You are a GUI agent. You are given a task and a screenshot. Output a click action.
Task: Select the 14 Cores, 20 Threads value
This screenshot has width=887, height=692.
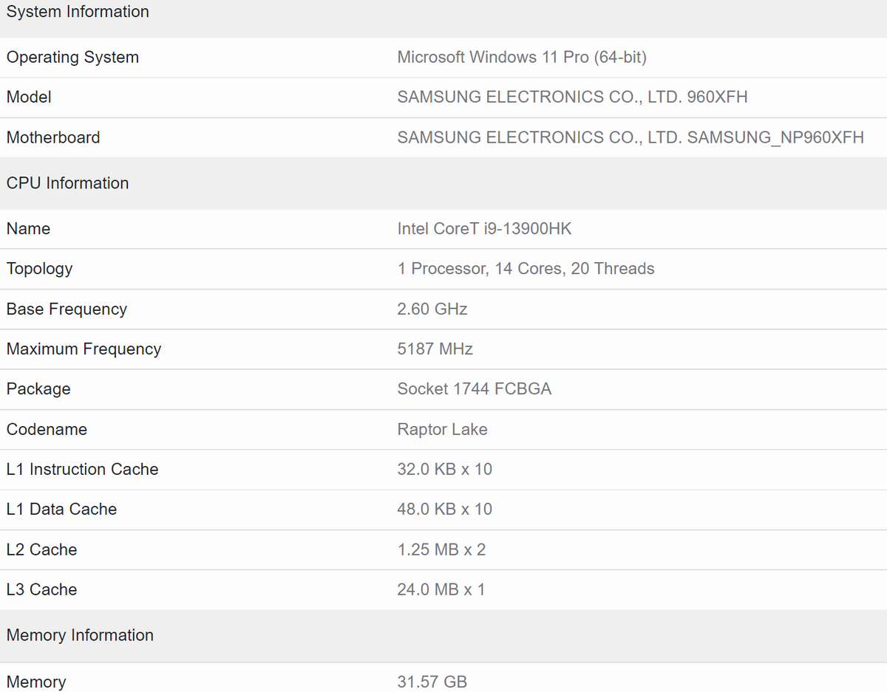(x=574, y=269)
